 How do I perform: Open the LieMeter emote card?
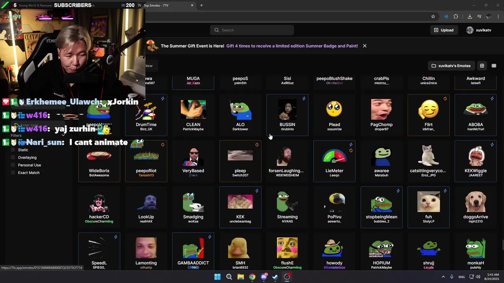(334, 161)
